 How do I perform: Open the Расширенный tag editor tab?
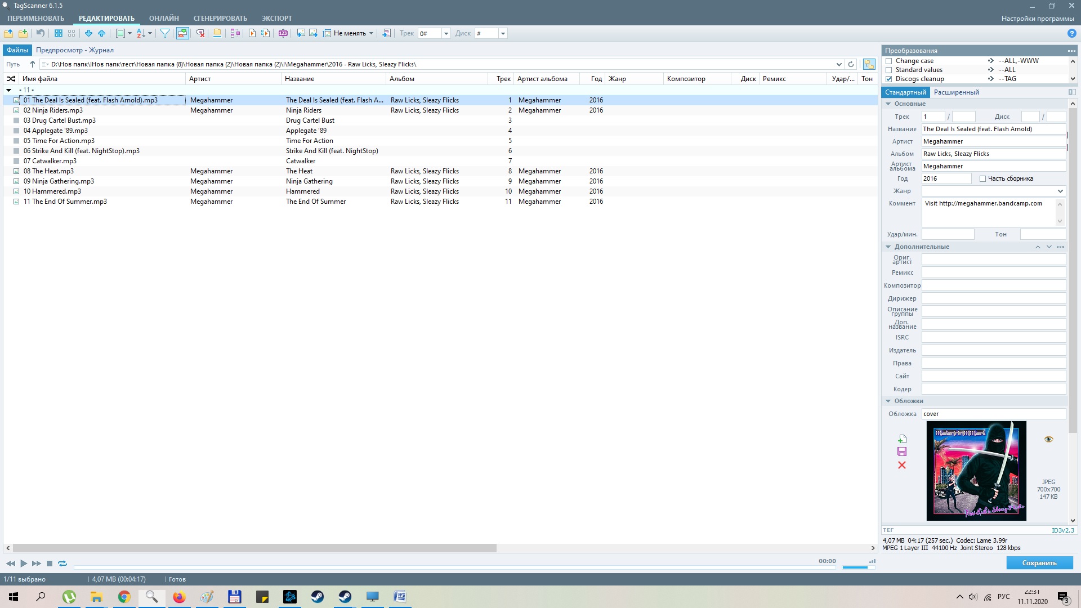(x=956, y=92)
